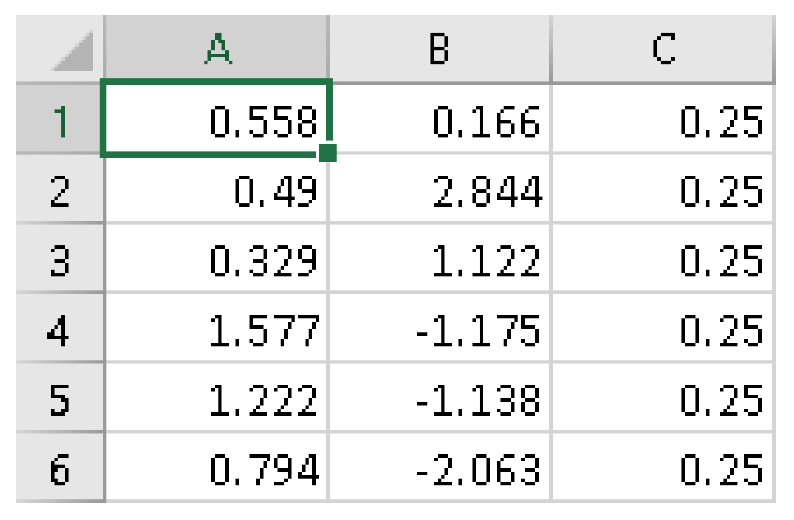Select cell showing -2.063
This screenshot has height=520, width=794.
point(439,468)
